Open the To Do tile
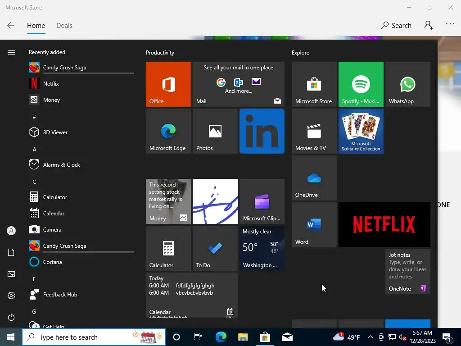 click(x=215, y=248)
